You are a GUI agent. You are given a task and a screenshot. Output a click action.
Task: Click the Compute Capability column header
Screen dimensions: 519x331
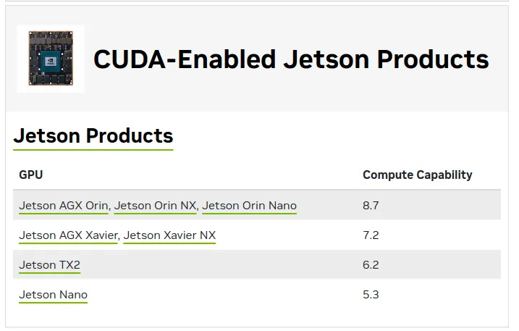[417, 175]
